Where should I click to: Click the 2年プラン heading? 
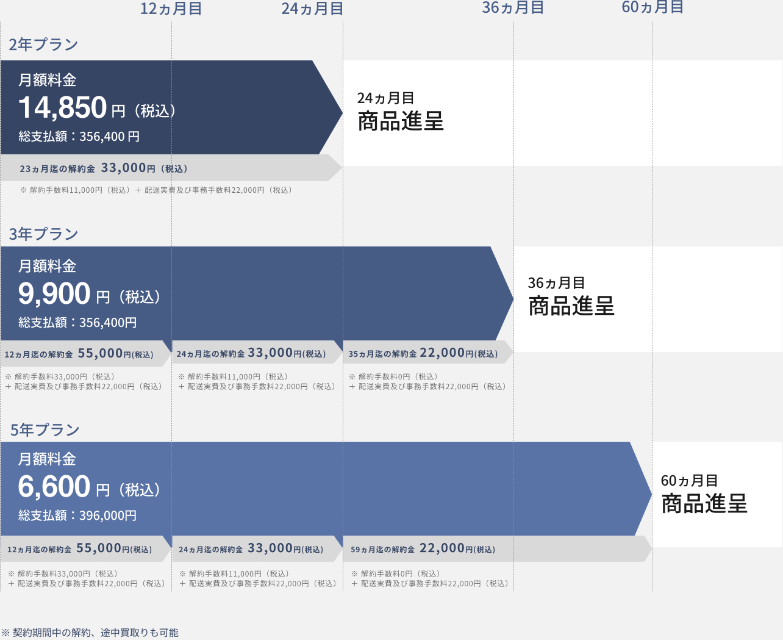(x=43, y=45)
